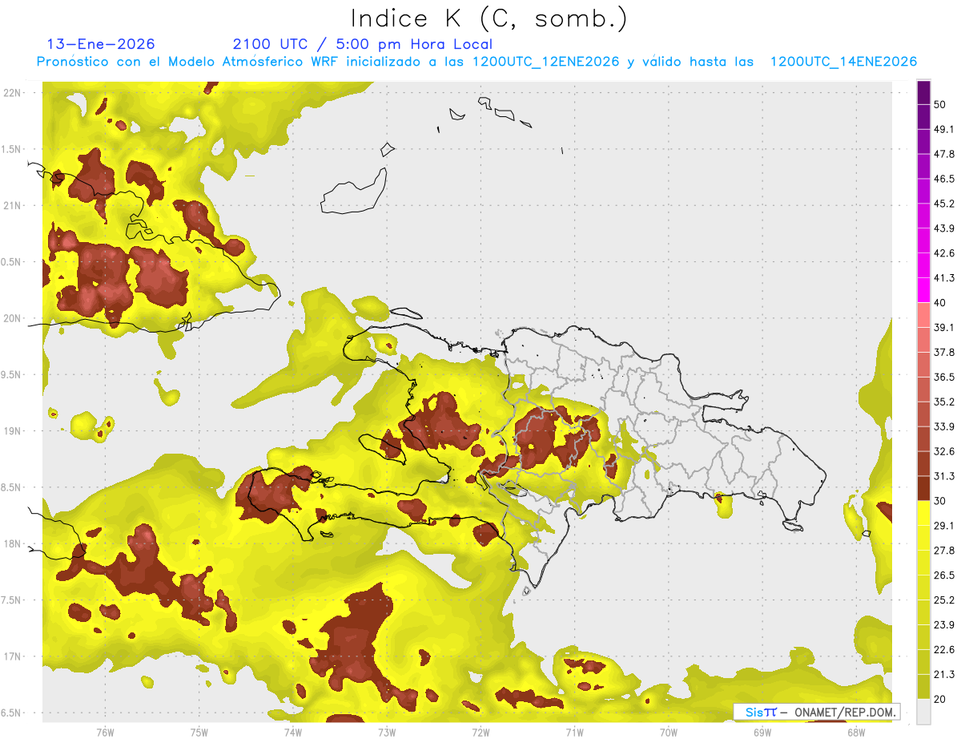
Task: Pick the dark purple colorbar segment above 50
Action: [x=923, y=92]
